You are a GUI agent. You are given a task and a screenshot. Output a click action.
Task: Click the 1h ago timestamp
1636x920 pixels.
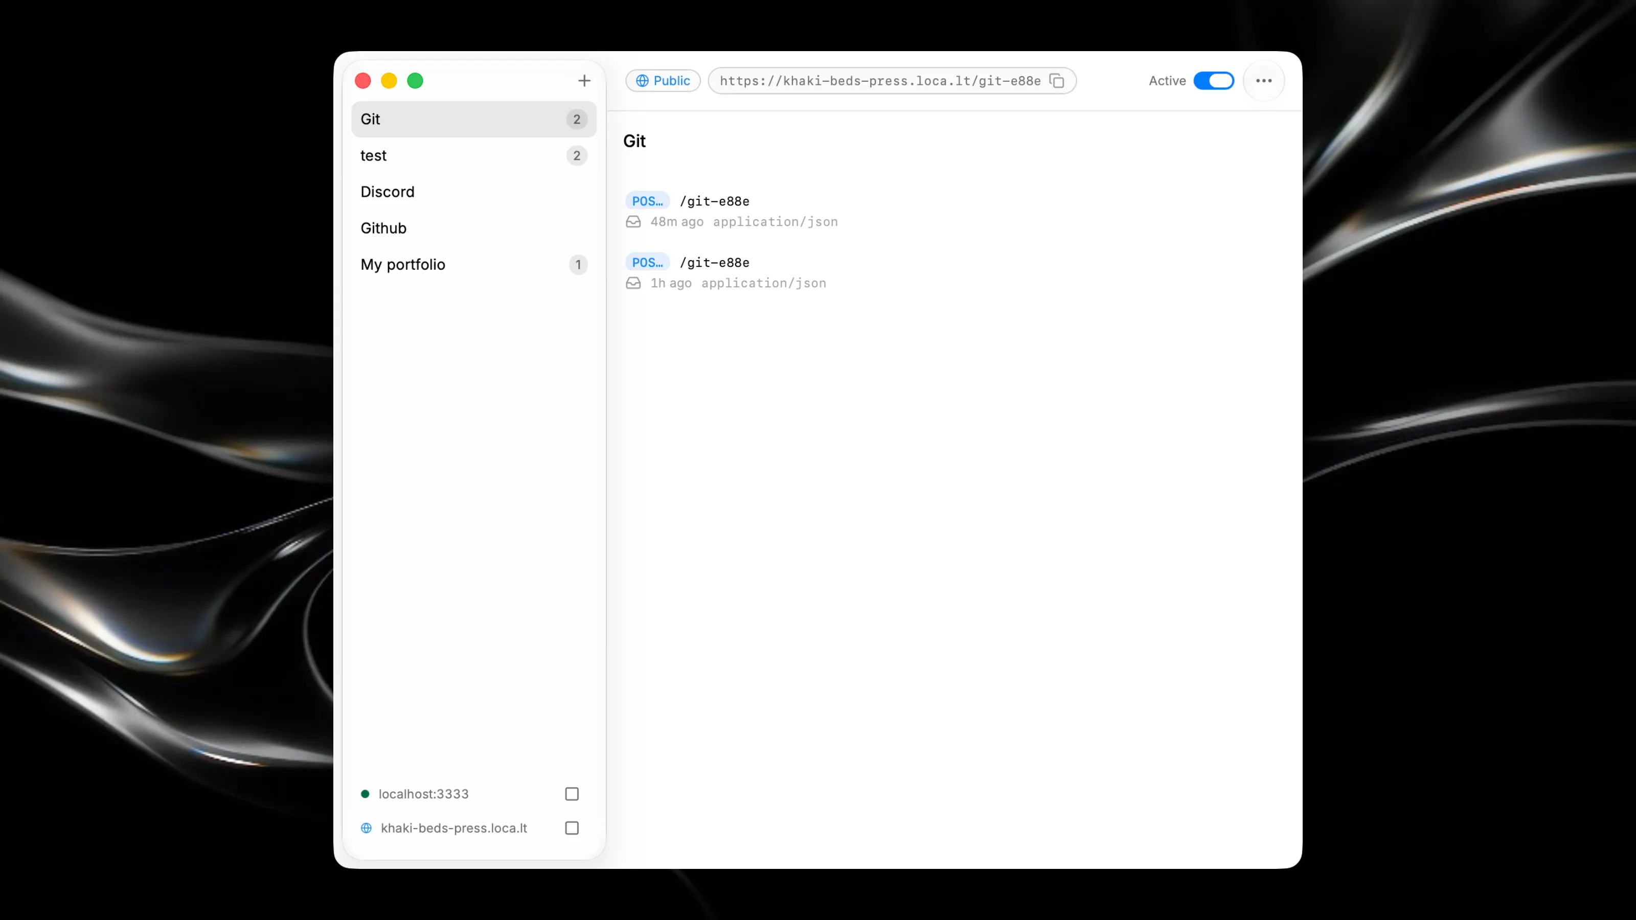point(671,283)
